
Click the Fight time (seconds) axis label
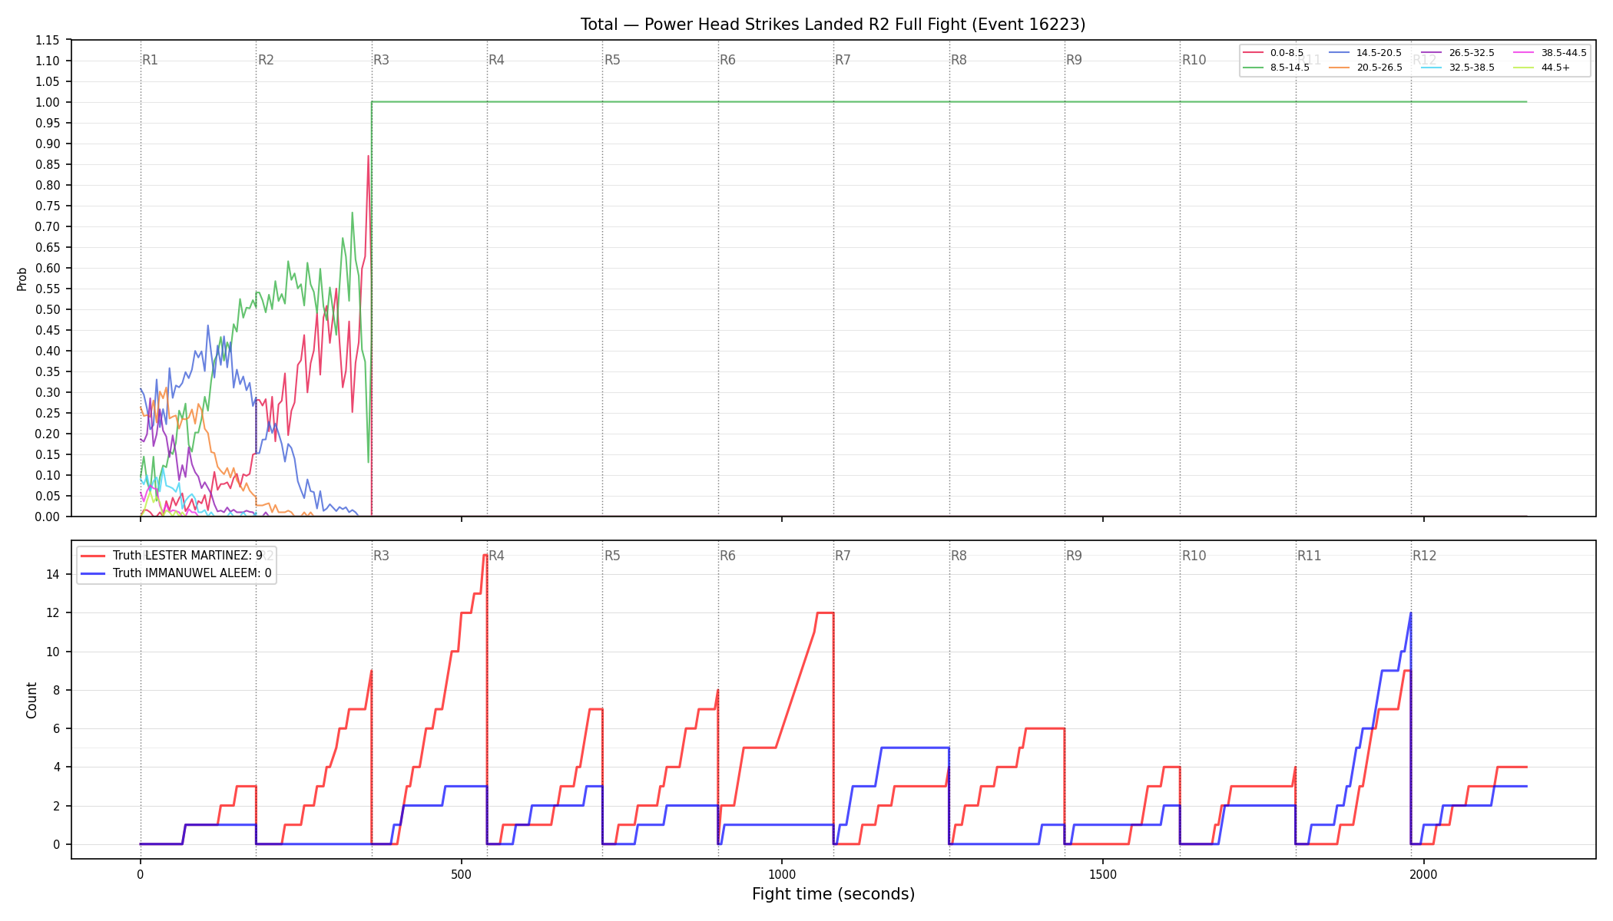click(x=833, y=894)
